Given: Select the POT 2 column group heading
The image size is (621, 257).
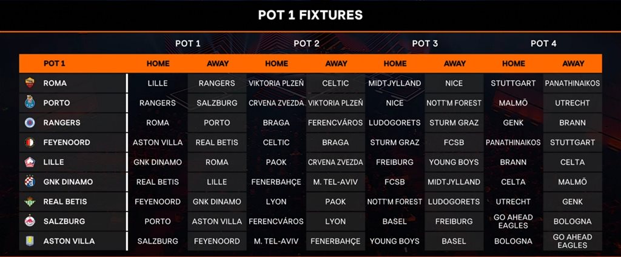Looking at the screenshot, I should click(x=306, y=43).
